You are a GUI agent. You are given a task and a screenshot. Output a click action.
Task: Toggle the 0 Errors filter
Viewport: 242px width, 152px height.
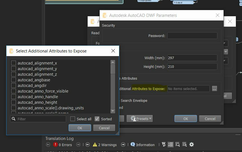pyautogui.click(x=62, y=145)
